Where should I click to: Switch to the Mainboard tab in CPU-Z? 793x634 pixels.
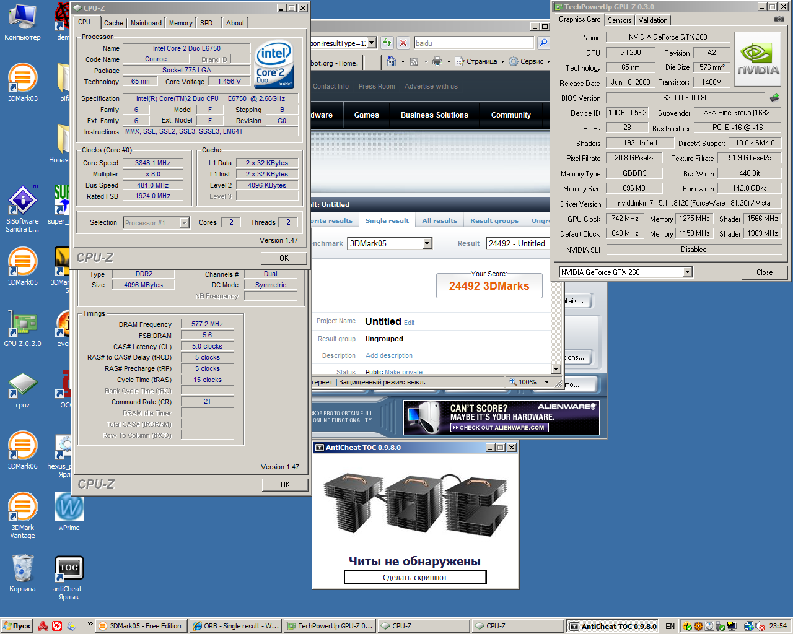[146, 23]
